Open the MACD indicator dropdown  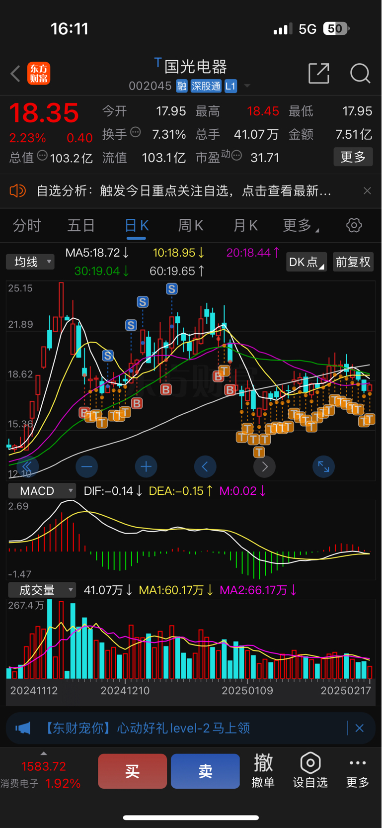point(42,491)
